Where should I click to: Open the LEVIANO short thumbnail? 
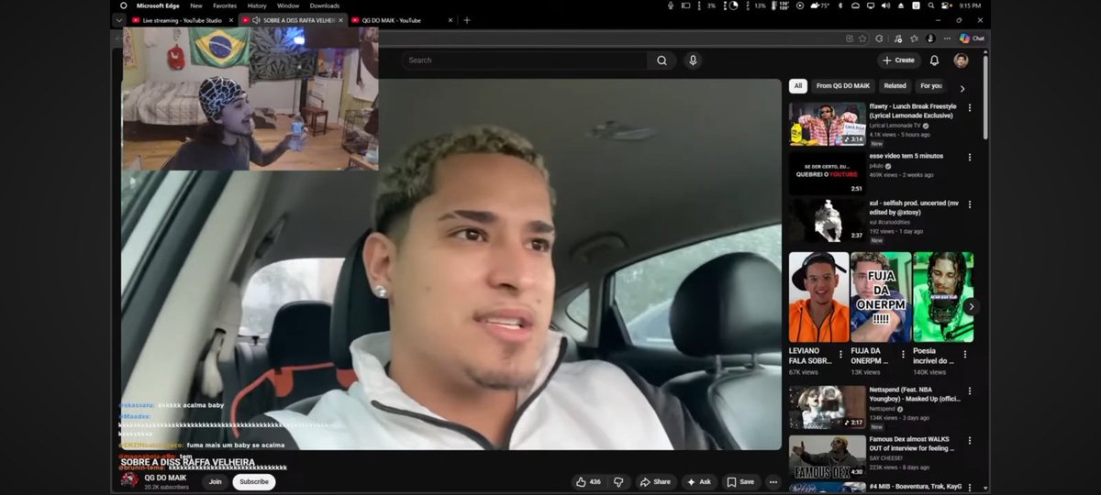click(x=818, y=297)
